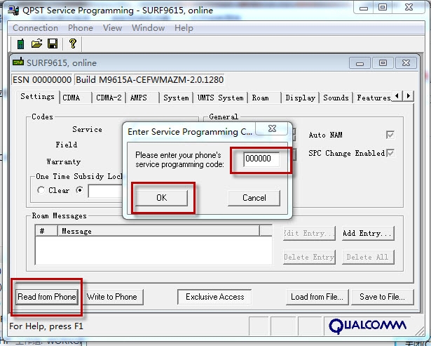Click the Load from File button

click(317, 297)
